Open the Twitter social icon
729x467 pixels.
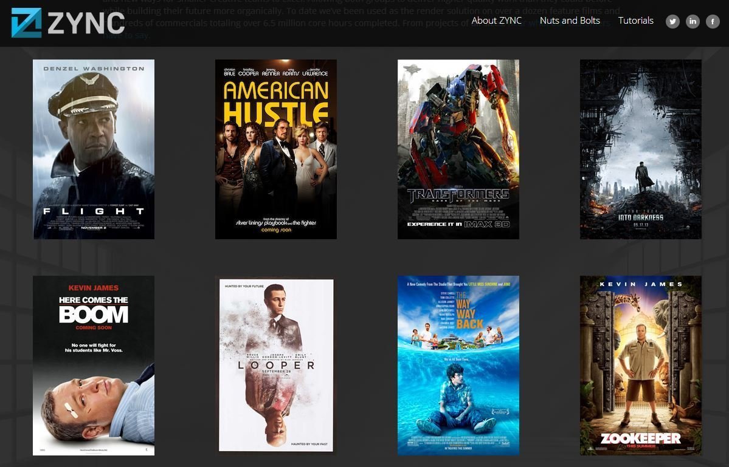click(672, 21)
